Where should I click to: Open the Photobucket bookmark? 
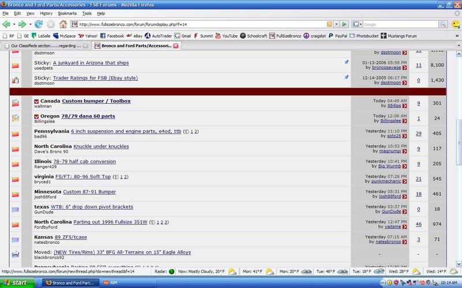364,36
